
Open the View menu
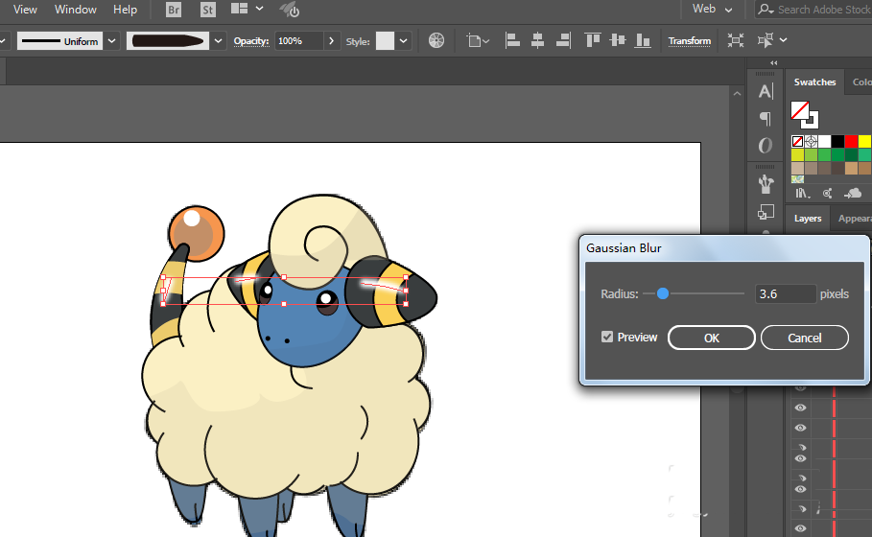tap(25, 10)
